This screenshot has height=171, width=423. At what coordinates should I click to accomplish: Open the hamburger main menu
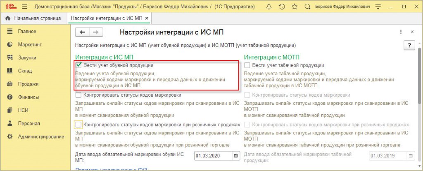pos(24,7)
